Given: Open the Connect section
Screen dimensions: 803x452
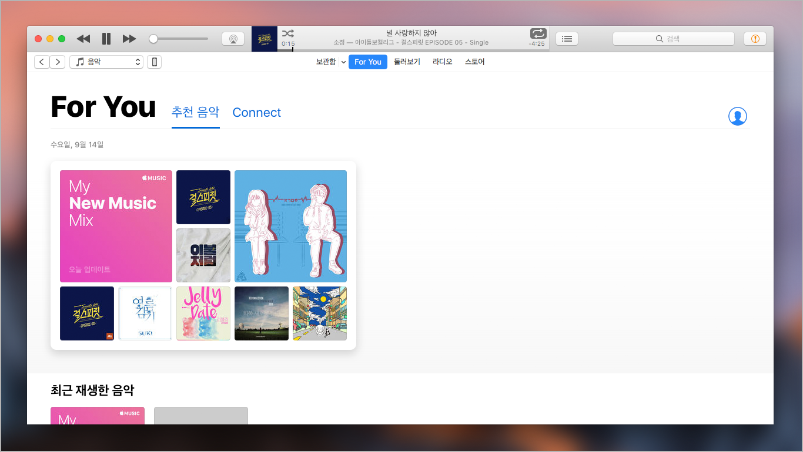Looking at the screenshot, I should coord(257,113).
